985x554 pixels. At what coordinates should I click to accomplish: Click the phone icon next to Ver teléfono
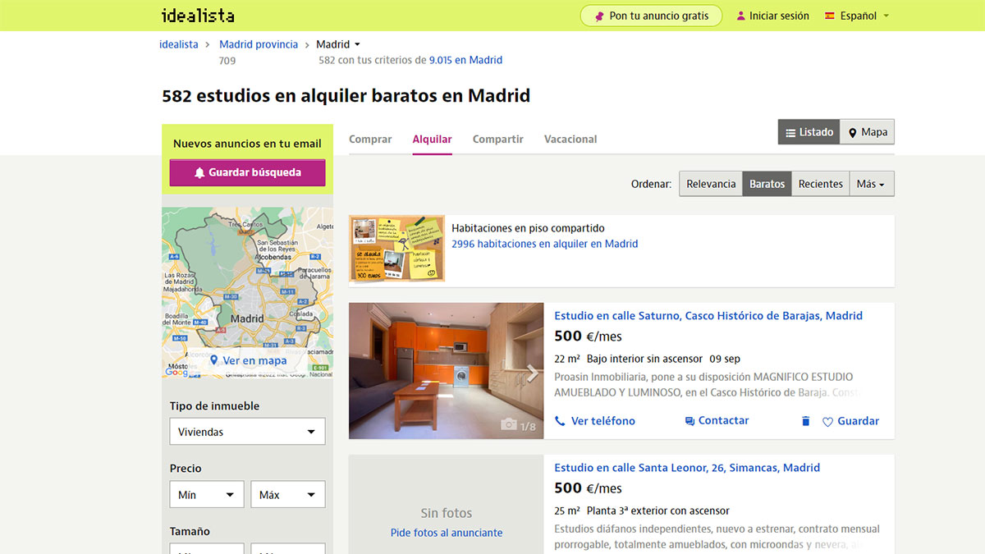(560, 421)
